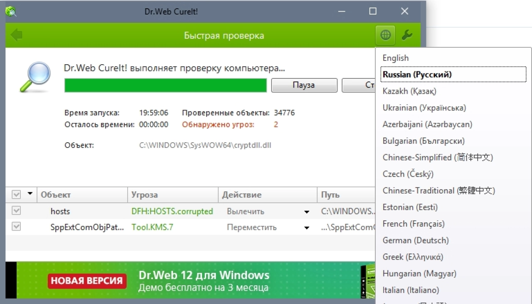
Task: Open the header checkbox dropdown arrow
Action: [x=30, y=194]
